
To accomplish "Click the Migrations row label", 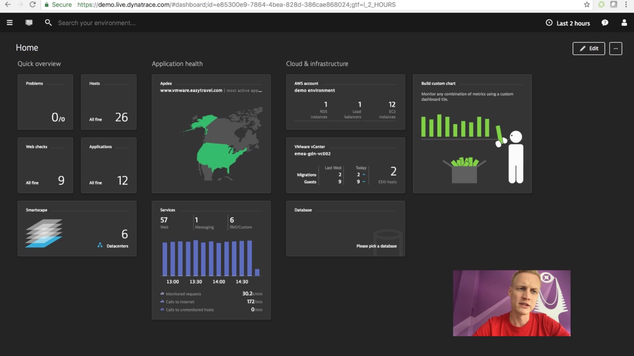I will pos(307,175).
